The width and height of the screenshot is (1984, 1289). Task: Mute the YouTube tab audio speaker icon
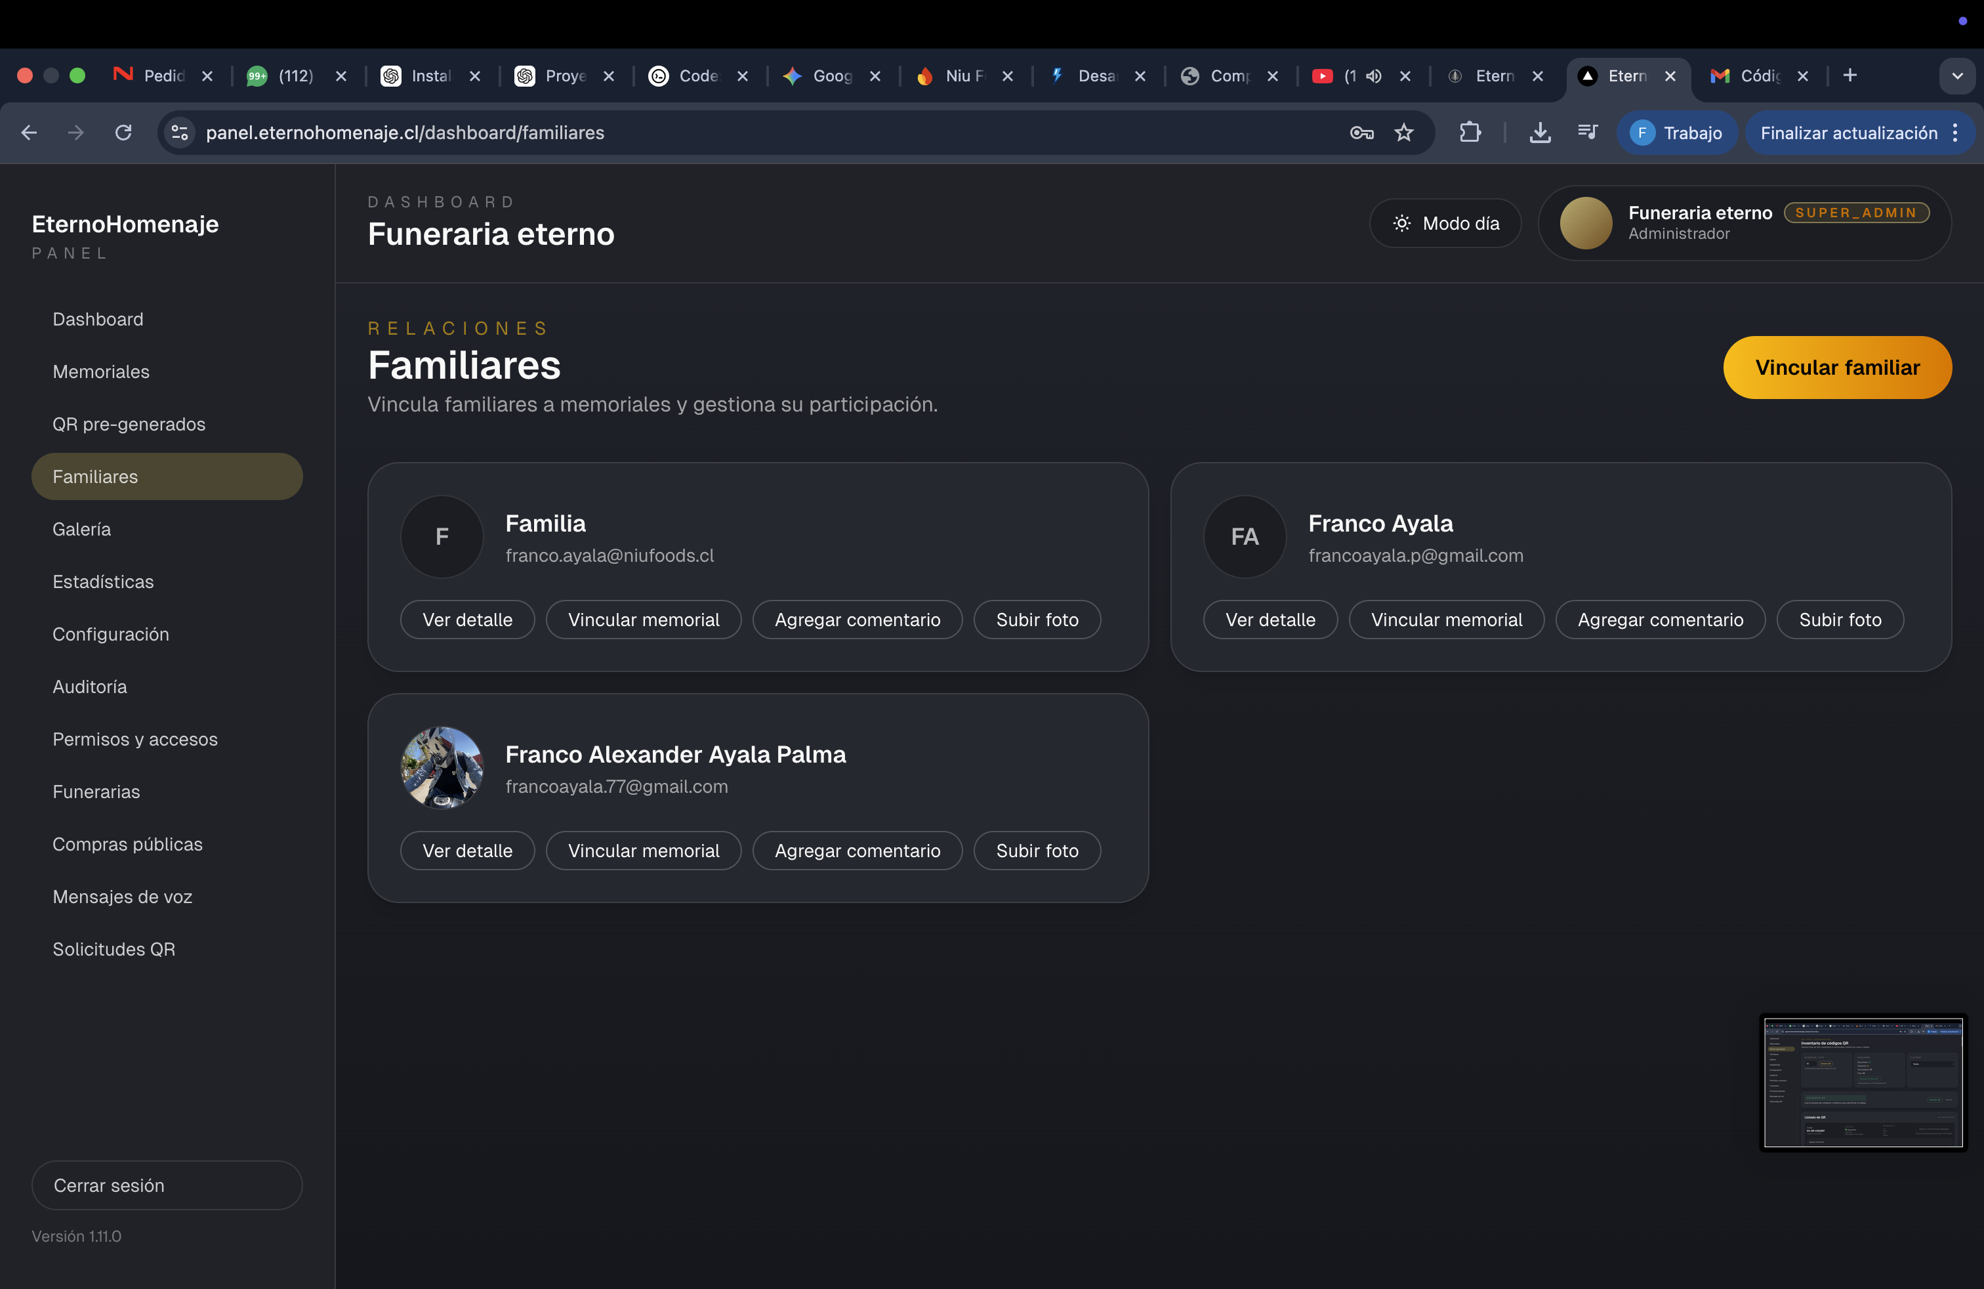tap(1374, 76)
